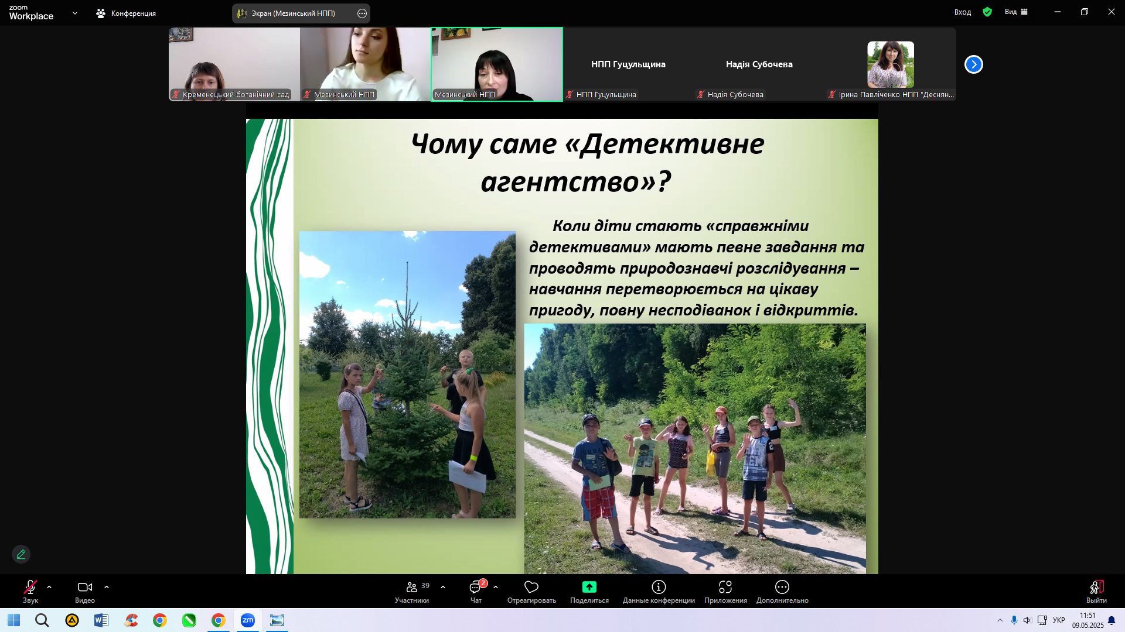Expand video settings arrow next to Видео
1125x632 pixels.
click(107, 587)
